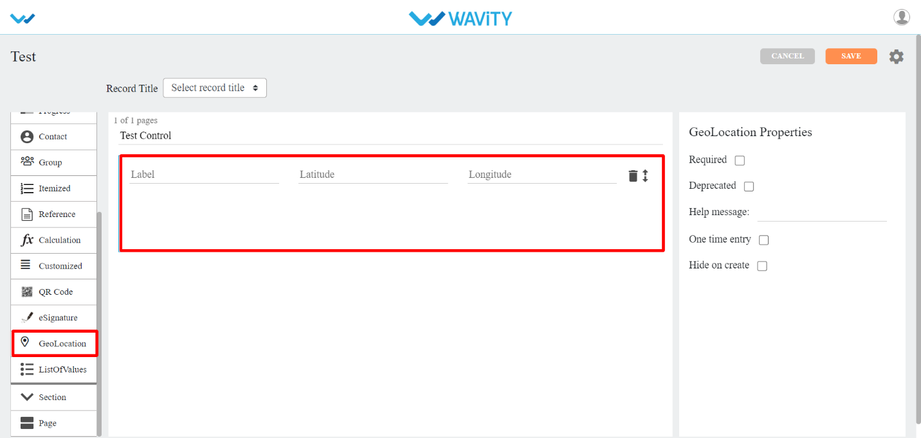Add an eSignature control from the sidebar
Viewport: 921px width, 438px height.
point(53,317)
